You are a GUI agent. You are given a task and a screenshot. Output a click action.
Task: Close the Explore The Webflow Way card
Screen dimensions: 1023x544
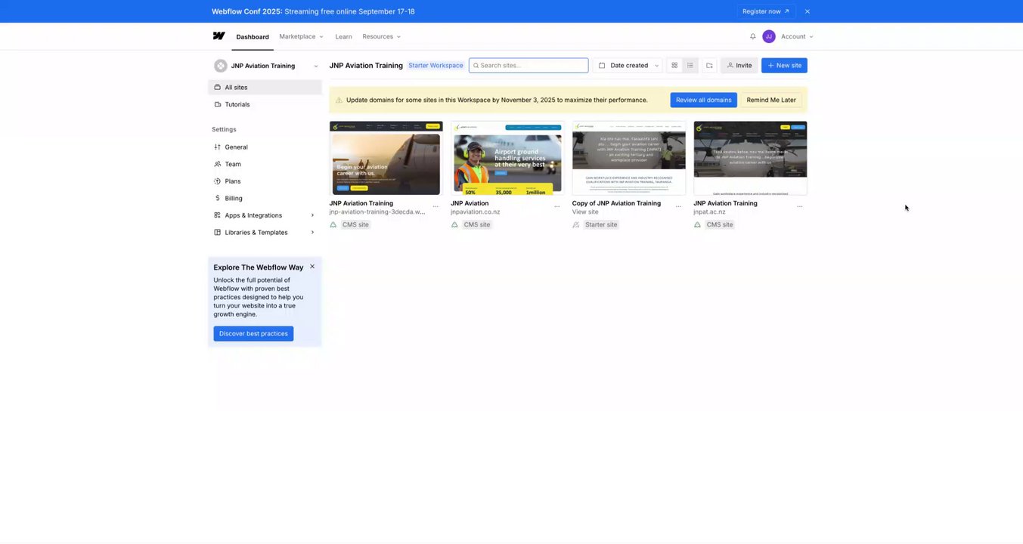312,267
